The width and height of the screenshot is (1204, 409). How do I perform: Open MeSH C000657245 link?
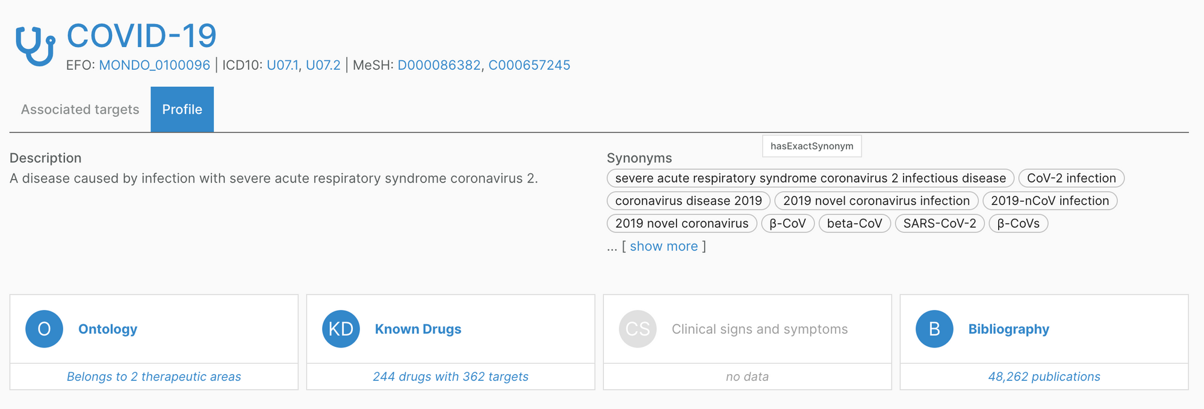coord(529,65)
